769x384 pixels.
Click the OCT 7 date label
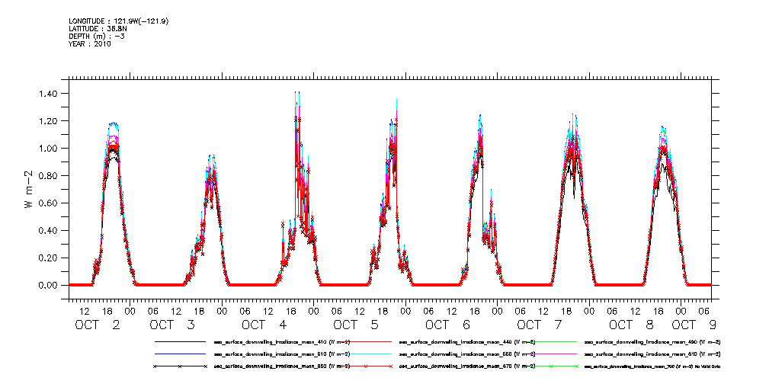coord(540,325)
